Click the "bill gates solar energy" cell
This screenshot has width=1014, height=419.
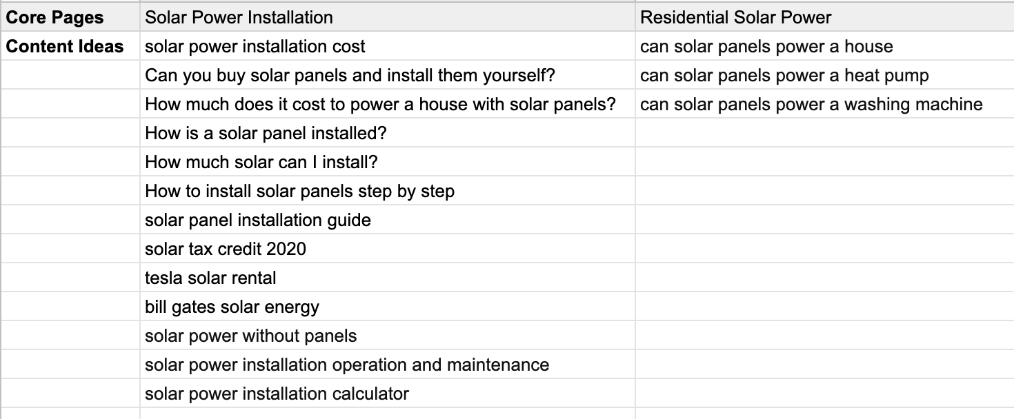232,307
